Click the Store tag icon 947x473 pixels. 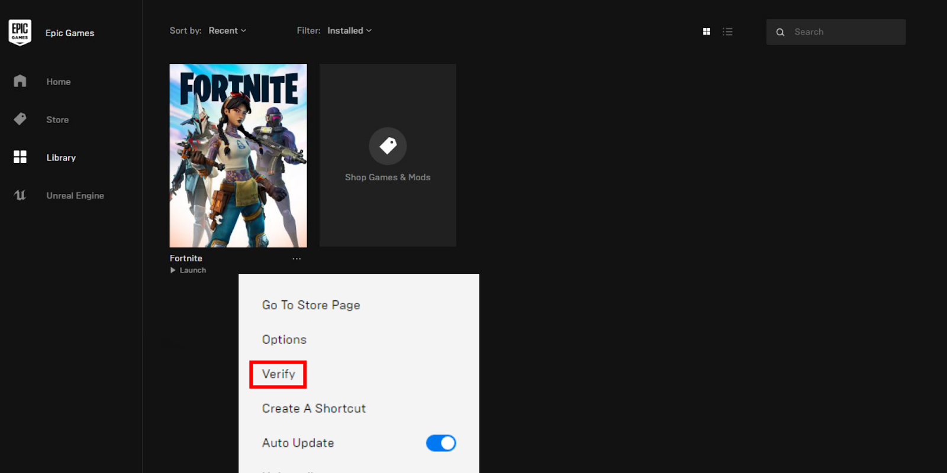click(x=20, y=119)
